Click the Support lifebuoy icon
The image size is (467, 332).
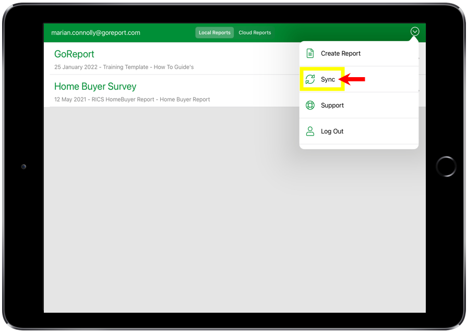tap(310, 105)
